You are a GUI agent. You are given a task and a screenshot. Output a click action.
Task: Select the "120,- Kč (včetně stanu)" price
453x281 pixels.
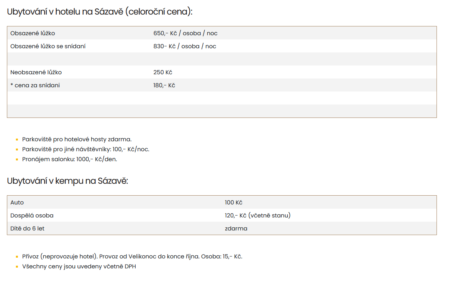coord(258,216)
